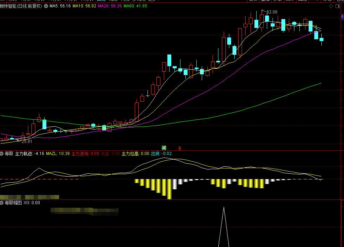Viewport: 344px width, 247px height.
Task: Click the MA60: 41.85 label
Action: [135, 6]
